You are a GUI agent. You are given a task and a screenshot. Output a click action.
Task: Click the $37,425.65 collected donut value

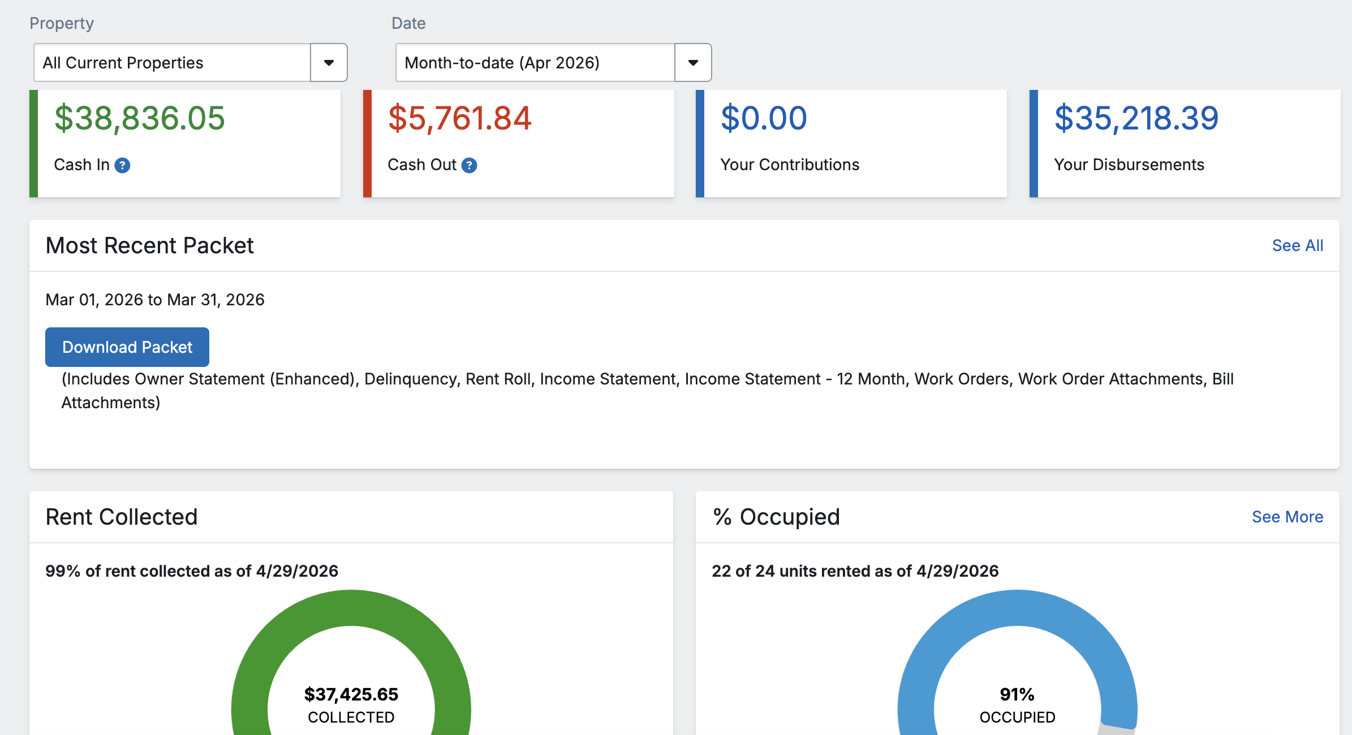click(351, 694)
